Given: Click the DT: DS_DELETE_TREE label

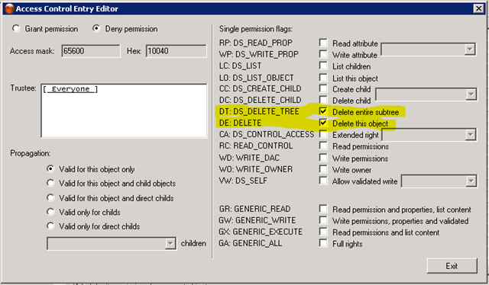Looking at the screenshot, I should point(259,111).
